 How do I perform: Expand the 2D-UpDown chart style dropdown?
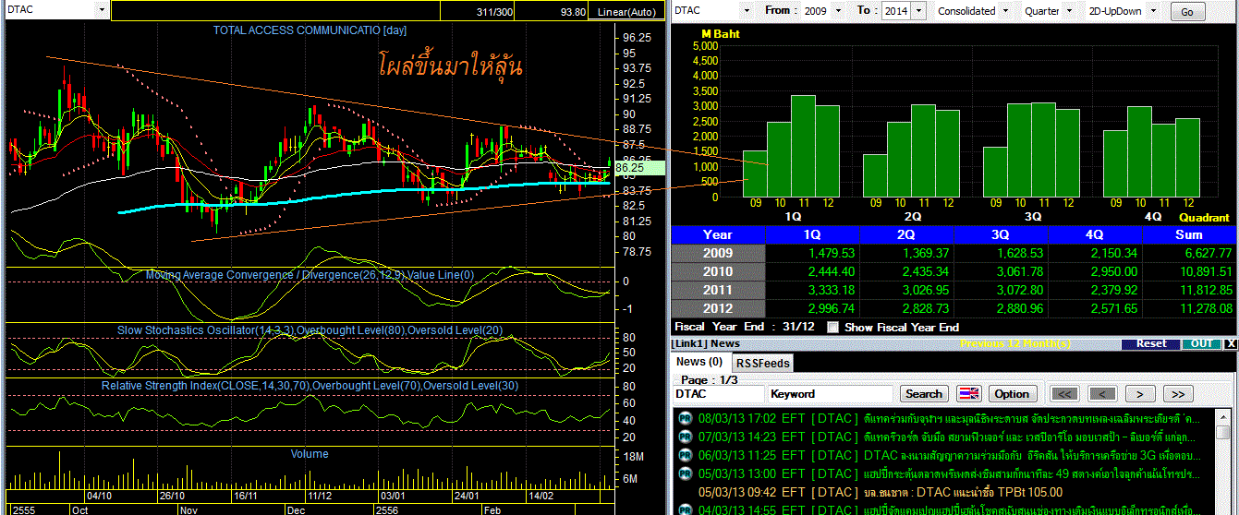click(x=1153, y=11)
